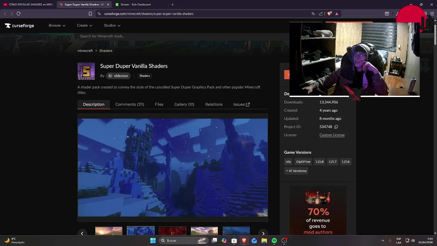Click eldeston author avatar
437x246 pixels.
click(x=110, y=76)
